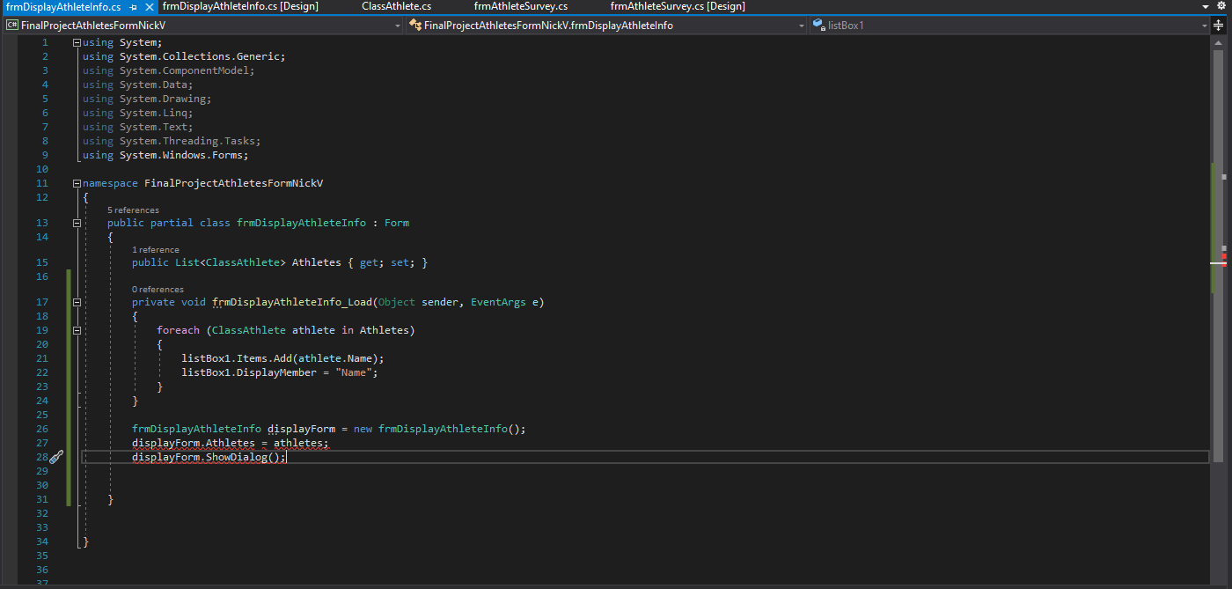
Task: Show the open documents list arrow
Action: (1205, 6)
